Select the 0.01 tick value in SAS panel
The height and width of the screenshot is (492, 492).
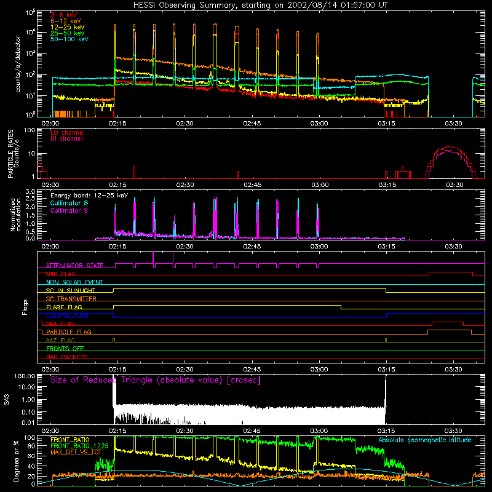pyautogui.click(x=28, y=423)
